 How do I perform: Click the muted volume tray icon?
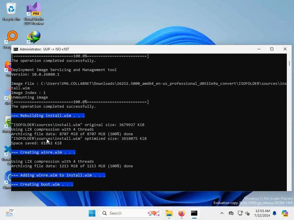tap(247, 213)
